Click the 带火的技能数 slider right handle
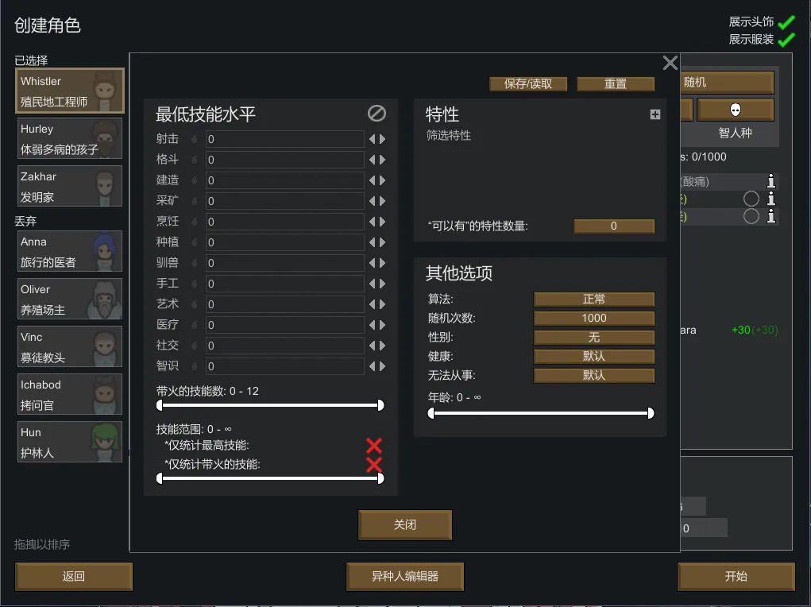Image resolution: width=811 pixels, height=607 pixels. (380, 405)
